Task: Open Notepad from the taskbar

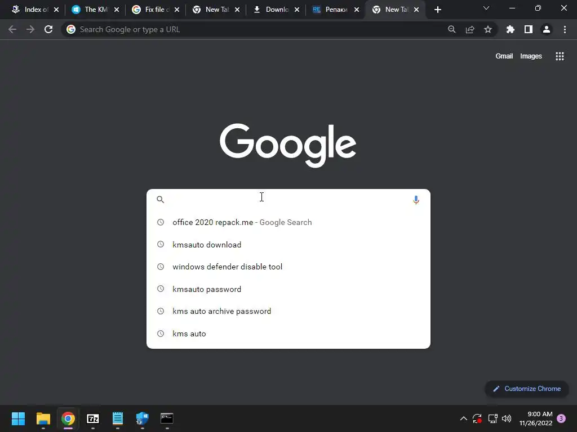Action: click(x=118, y=418)
